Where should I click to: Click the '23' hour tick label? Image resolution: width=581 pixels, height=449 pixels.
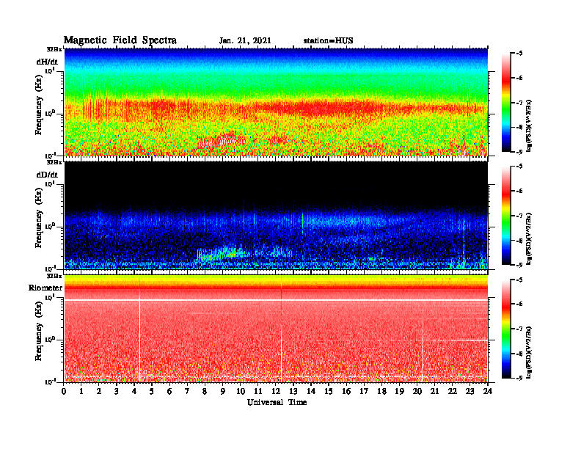(x=469, y=392)
